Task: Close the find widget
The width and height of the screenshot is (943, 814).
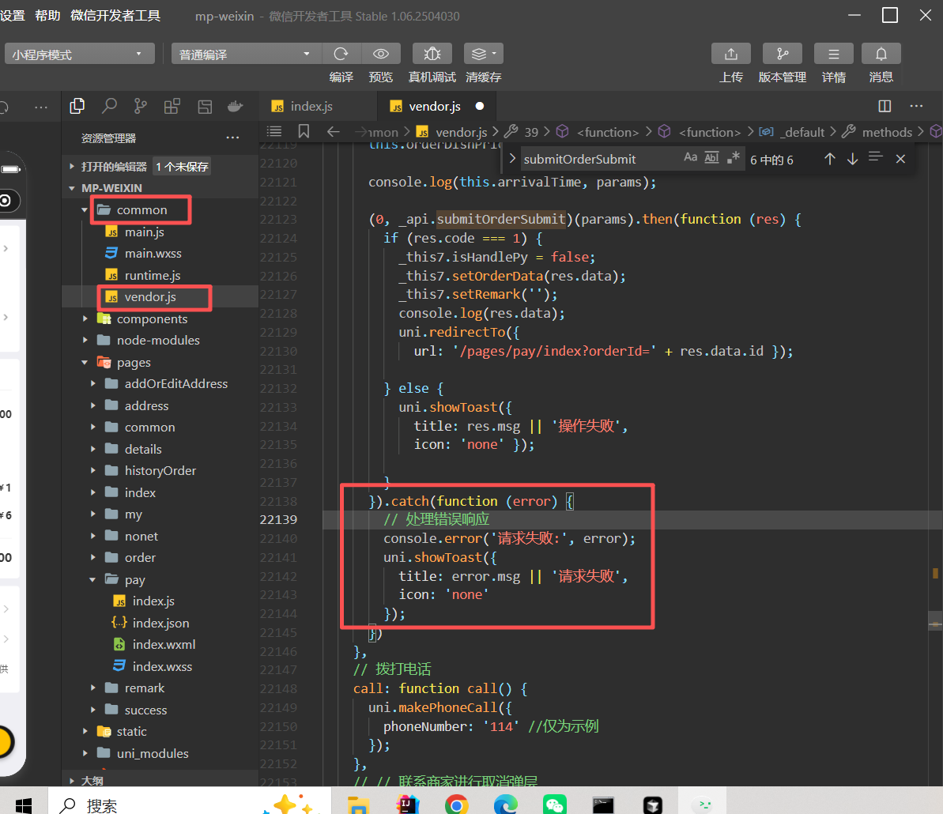Action: click(x=900, y=159)
